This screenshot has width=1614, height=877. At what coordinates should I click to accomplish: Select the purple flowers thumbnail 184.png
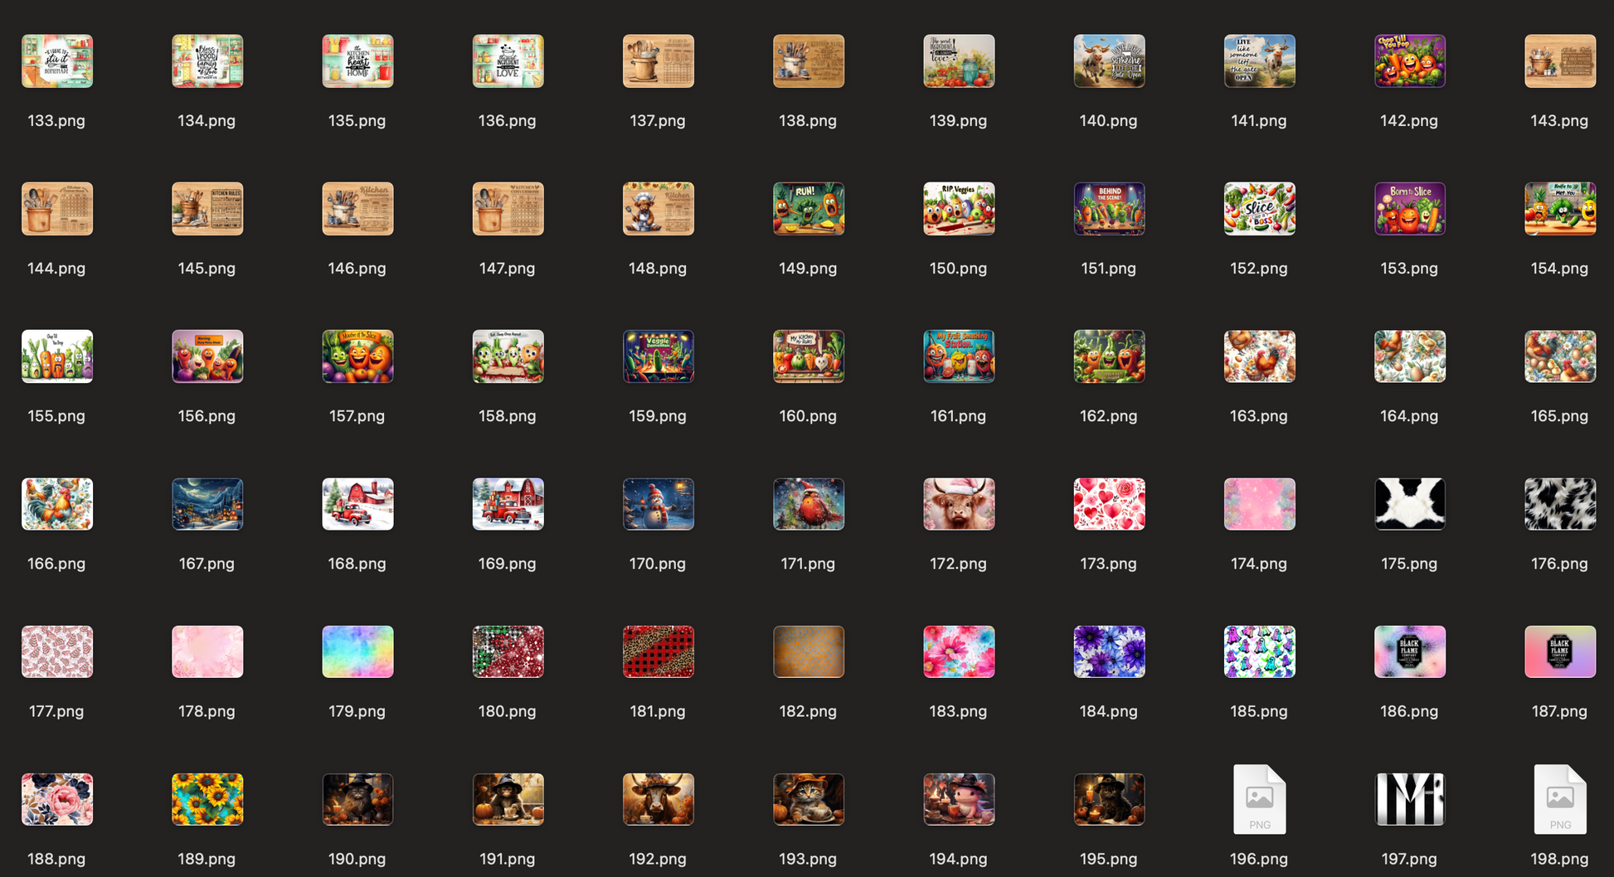click(x=1109, y=652)
